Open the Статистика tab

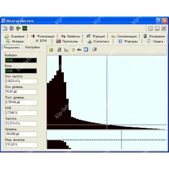point(98,42)
